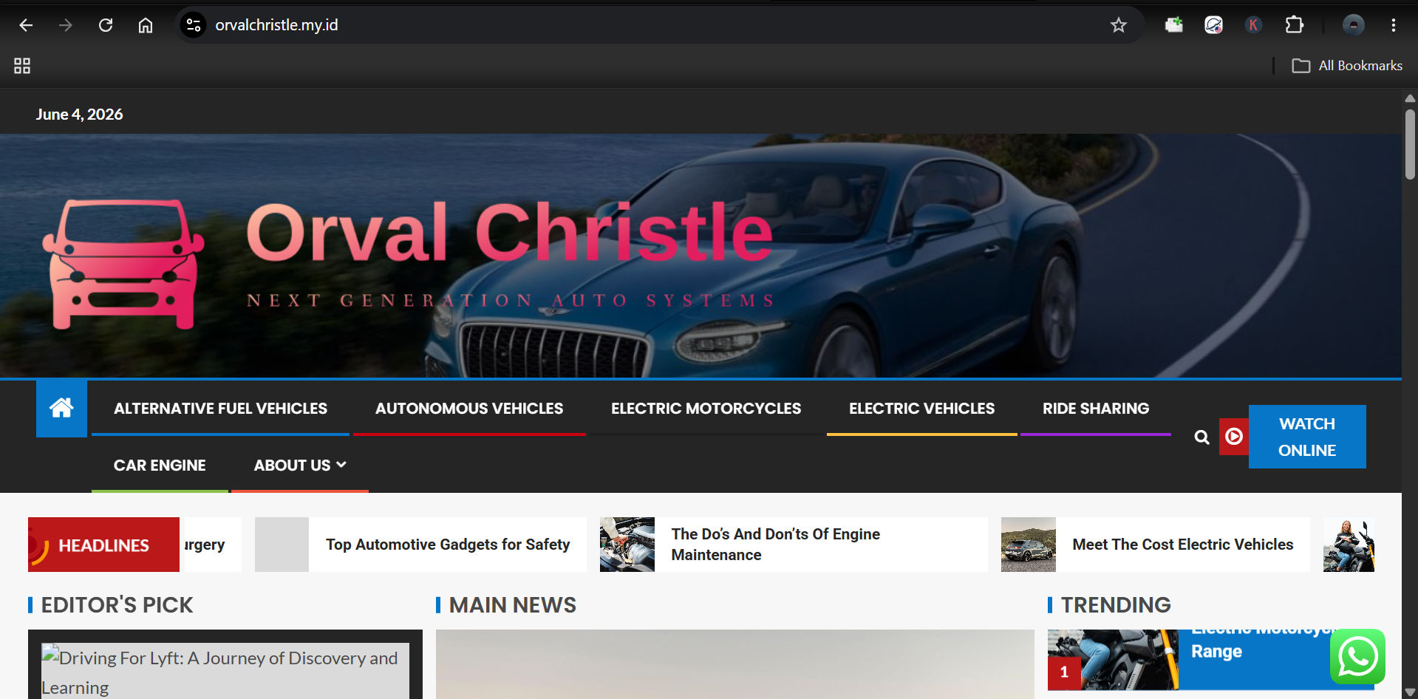This screenshot has width=1418, height=699.
Task: Open the apps grid in bookmarks bar
Action: pos(22,66)
